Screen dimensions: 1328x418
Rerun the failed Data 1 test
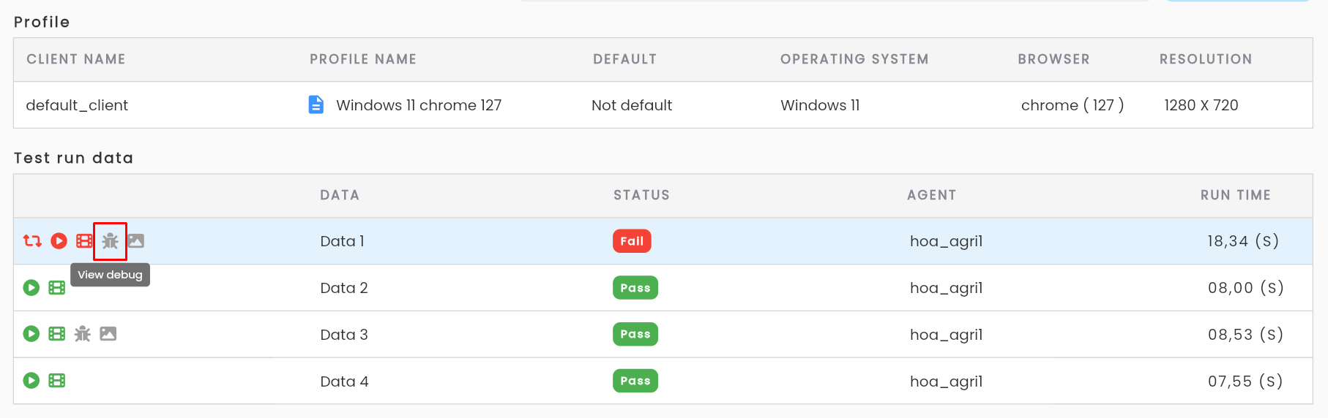pos(32,240)
